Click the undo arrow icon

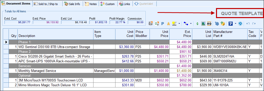[248, 24]
